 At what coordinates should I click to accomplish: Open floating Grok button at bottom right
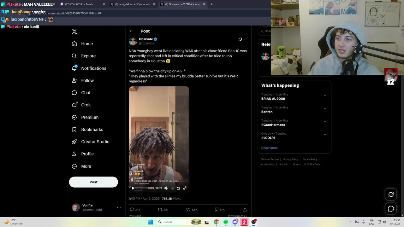coord(391,195)
